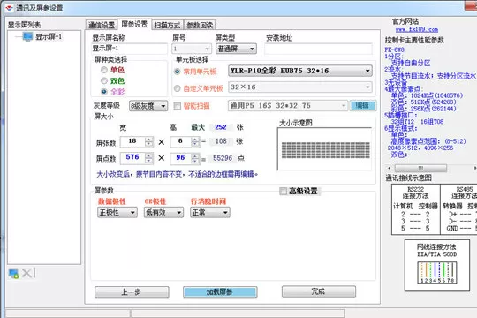Click the 上一步 button
This screenshot has height=318, width=477.
coord(132,292)
